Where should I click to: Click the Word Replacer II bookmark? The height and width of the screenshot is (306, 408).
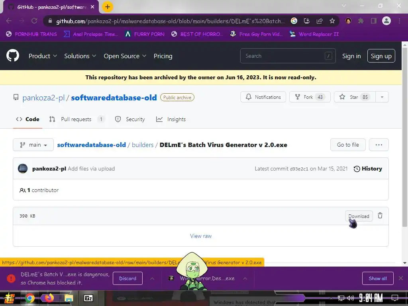[314, 34]
